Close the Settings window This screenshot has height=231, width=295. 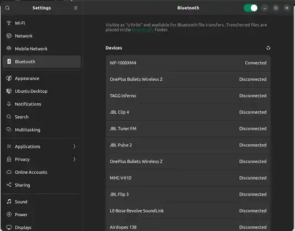click(x=287, y=8)
